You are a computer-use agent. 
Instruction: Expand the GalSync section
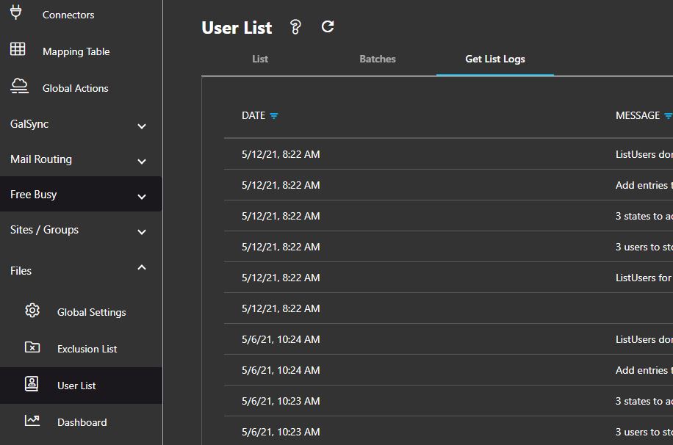click(142, 126)
